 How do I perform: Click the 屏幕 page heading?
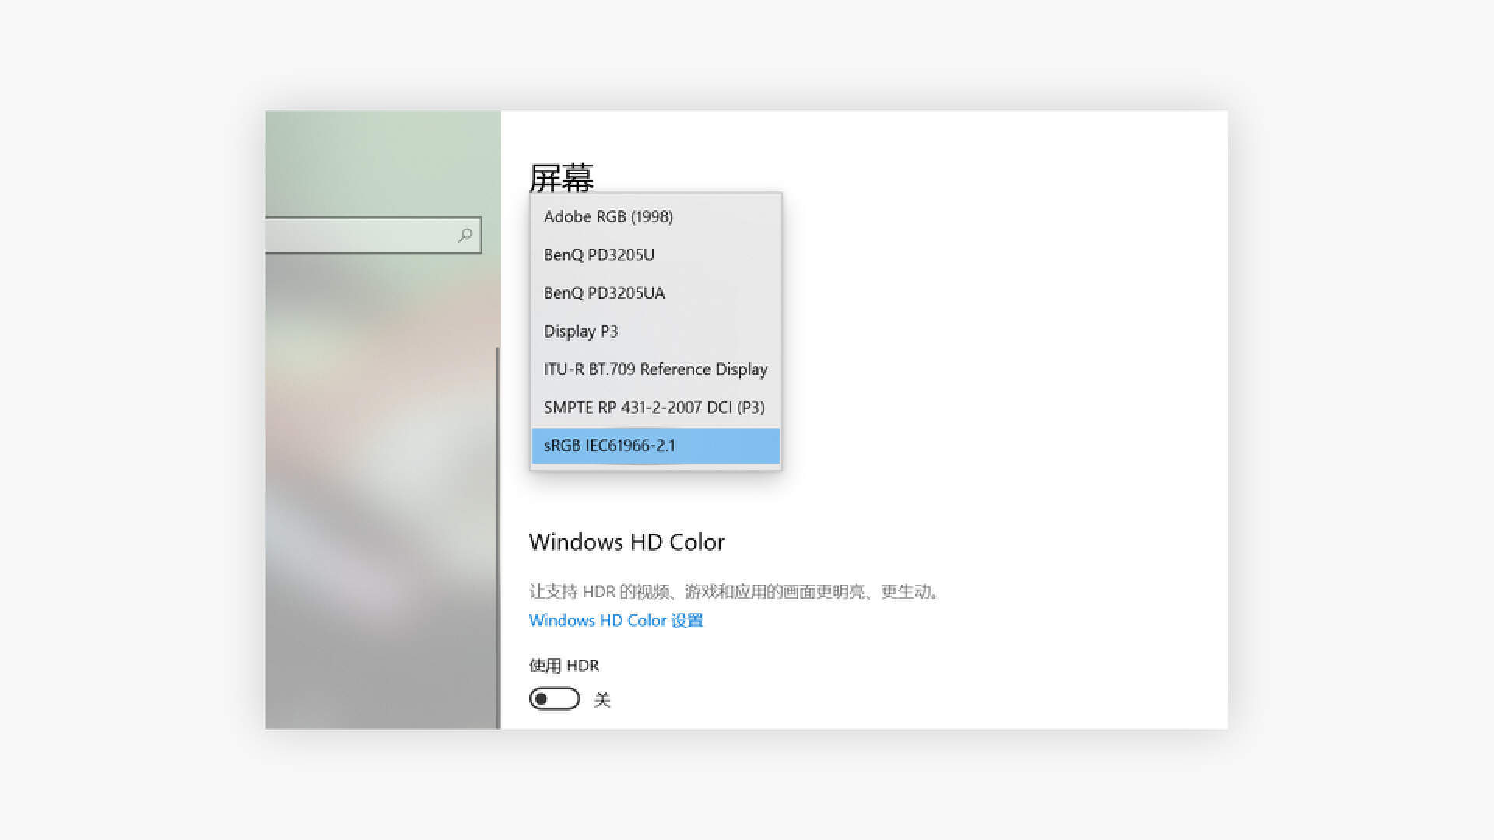[561, 177]
